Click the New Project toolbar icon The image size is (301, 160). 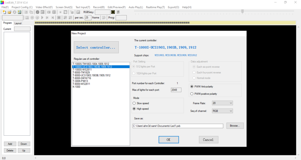coord(4,12)
